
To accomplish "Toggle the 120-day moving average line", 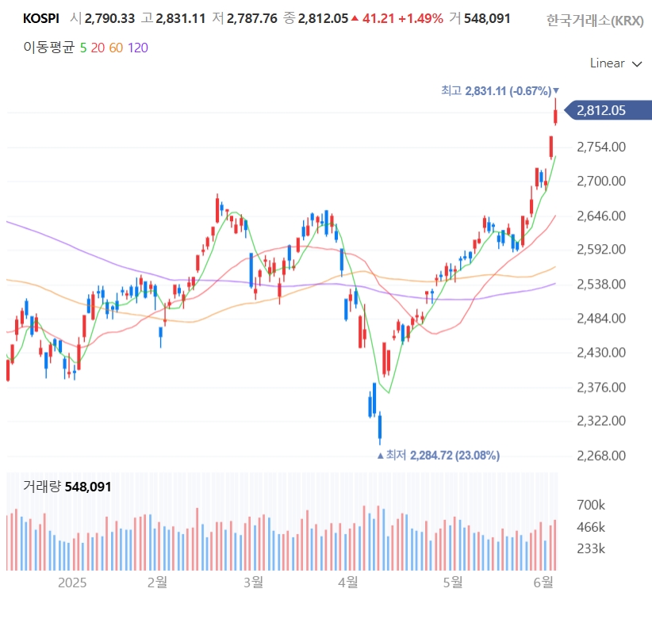I will (x=138, y=48).
